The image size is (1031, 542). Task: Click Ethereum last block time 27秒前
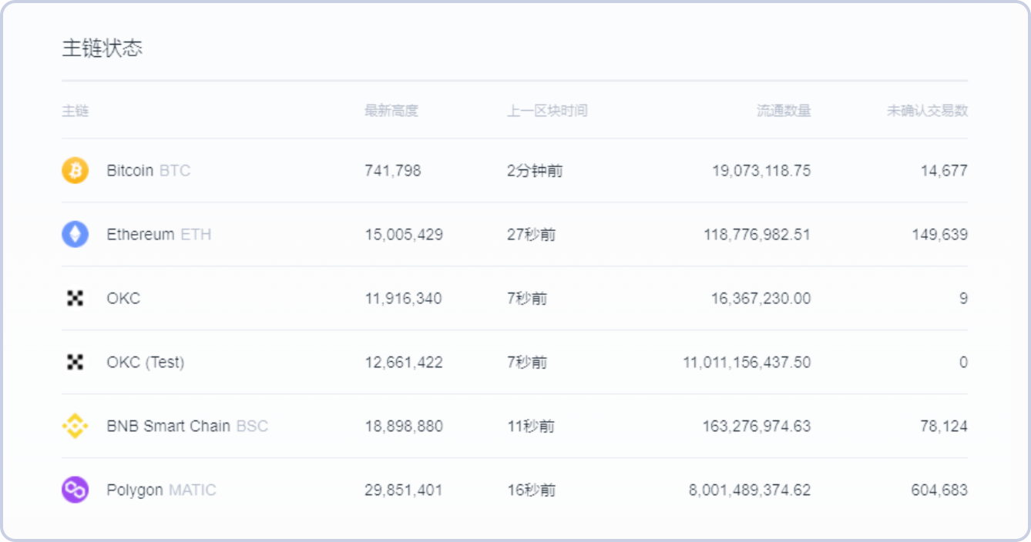point(531,234)
